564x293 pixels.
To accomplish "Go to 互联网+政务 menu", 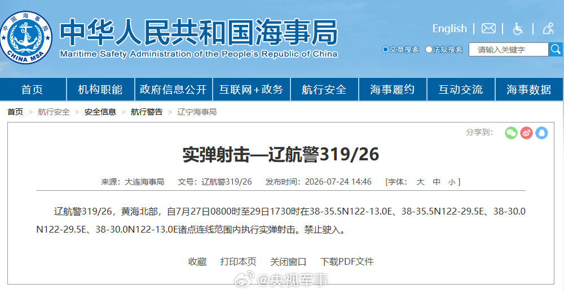I will click(252, 89).
